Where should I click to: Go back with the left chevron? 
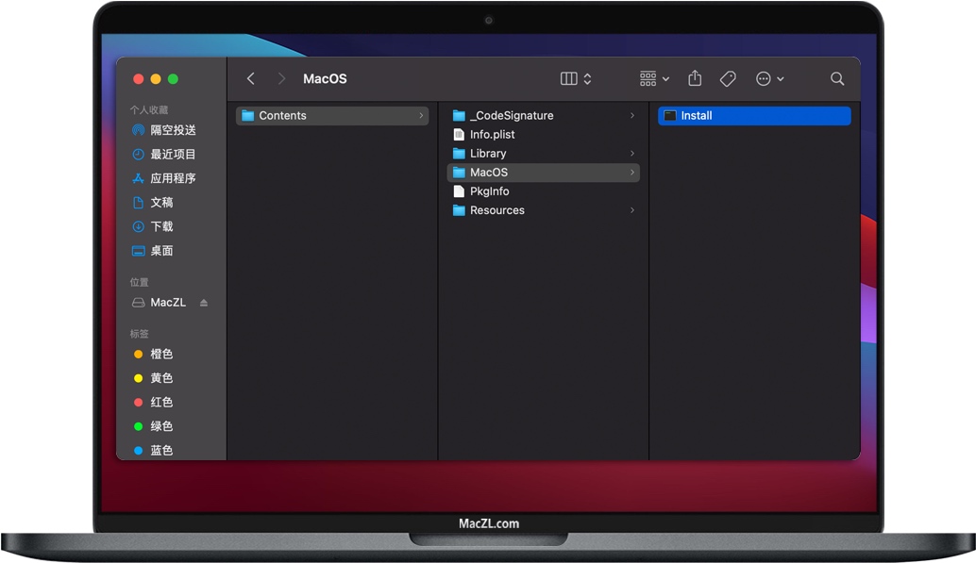point(251,79)
